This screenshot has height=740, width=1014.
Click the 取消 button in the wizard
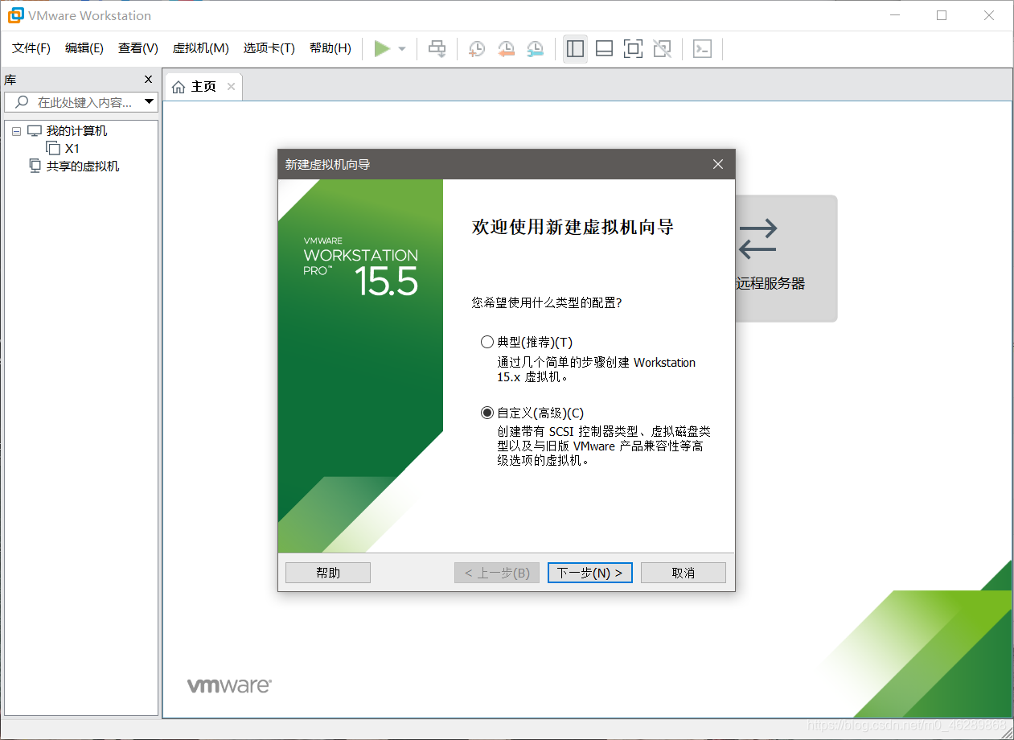point(684,573)
